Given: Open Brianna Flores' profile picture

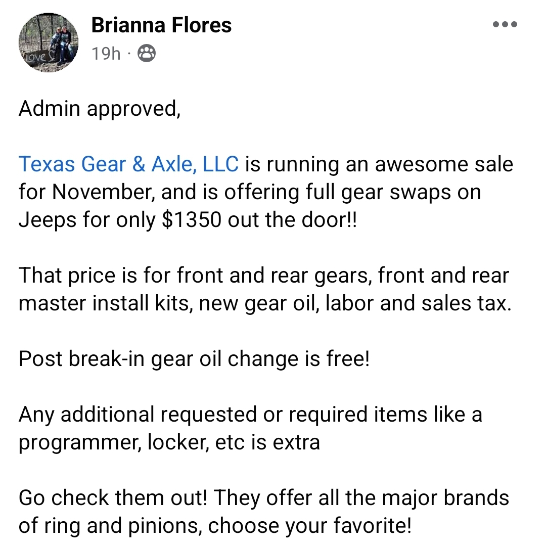Looking at the screenshot, I should (x=49, y=42).
